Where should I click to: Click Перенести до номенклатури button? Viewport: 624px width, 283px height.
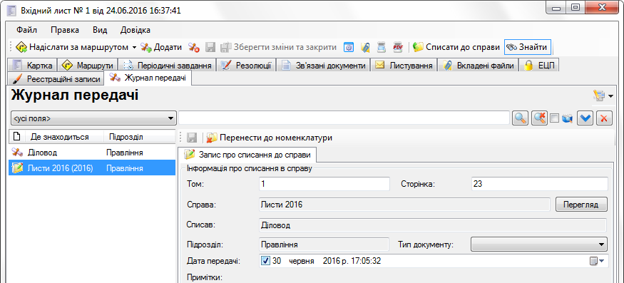click(x=270, y=138)
